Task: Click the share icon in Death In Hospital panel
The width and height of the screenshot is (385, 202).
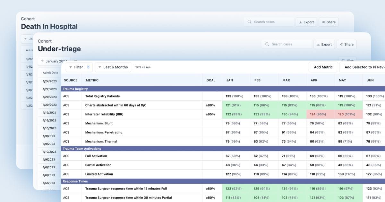Action: click(322, 22)
